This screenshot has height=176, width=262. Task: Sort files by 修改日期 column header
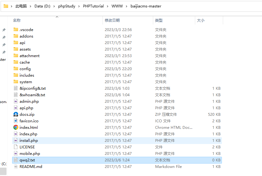112,20
